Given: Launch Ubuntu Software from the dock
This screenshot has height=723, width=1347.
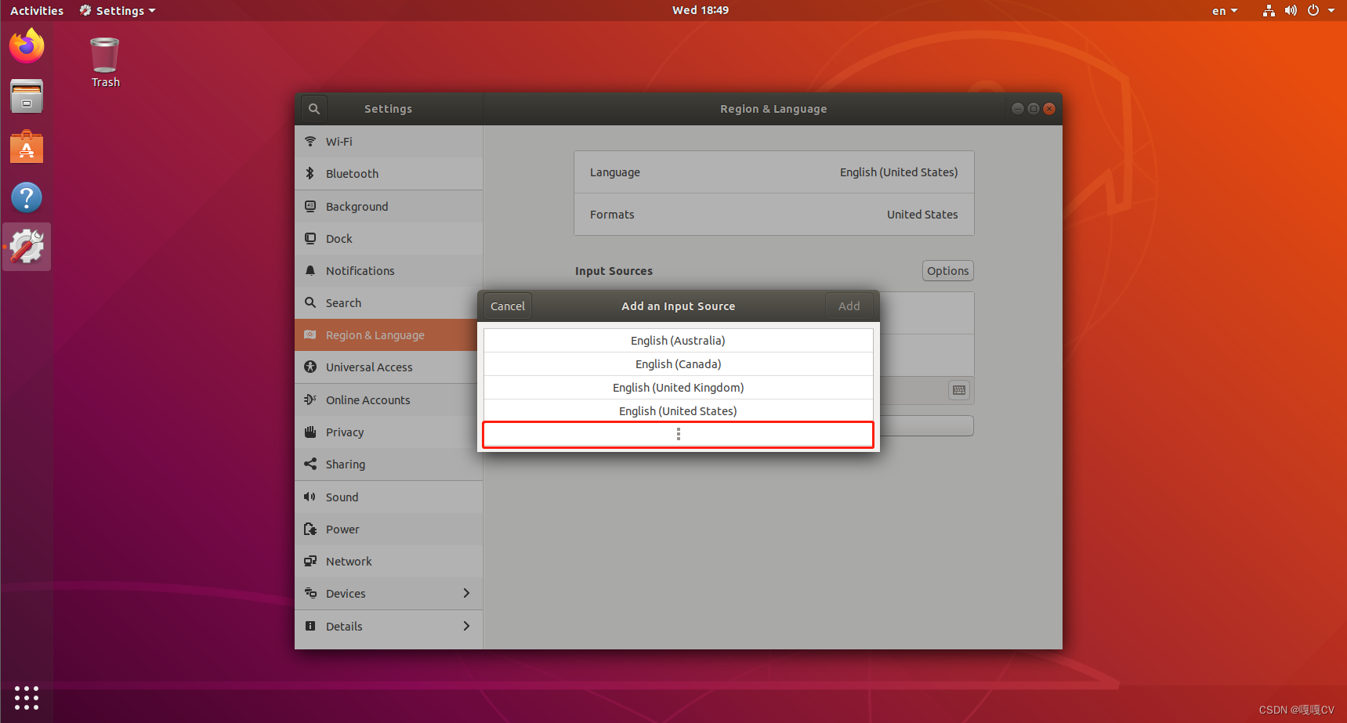Looking at the screenshot, I should tap(27, 146).
